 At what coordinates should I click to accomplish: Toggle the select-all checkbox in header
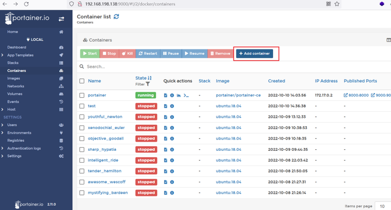(82, 81)
